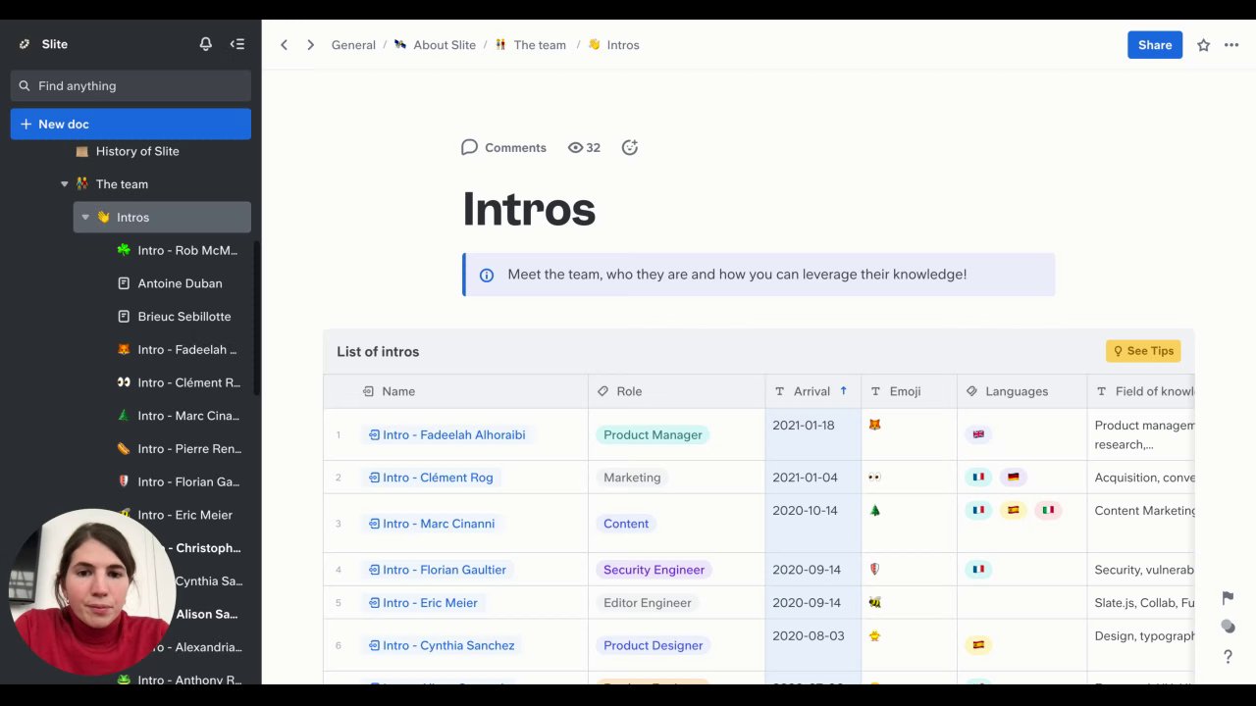Click arrival date 2021-01-18
Screen dimensions: 1256x706
click(x=804, y=426)
